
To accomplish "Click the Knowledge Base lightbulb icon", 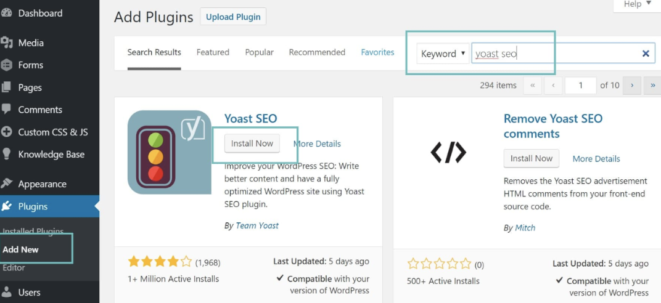I will click(7, 154).
